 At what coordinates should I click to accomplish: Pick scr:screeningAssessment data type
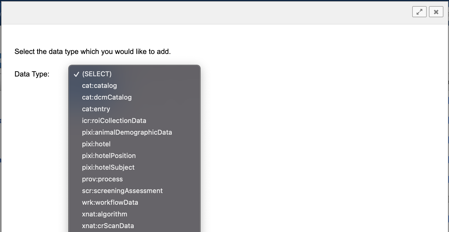coord(122,191)
